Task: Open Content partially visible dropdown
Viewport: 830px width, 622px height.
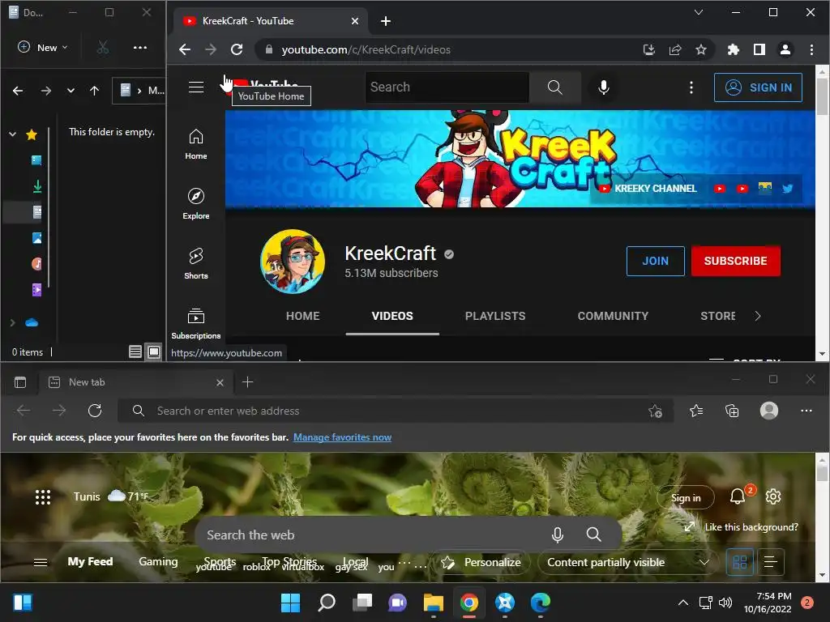Action: pyautogui.click(x=628, y=562)
